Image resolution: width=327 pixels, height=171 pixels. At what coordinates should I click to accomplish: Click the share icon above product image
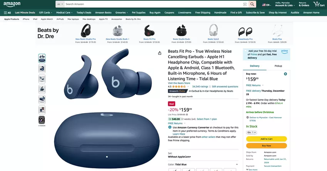[160, 53]
